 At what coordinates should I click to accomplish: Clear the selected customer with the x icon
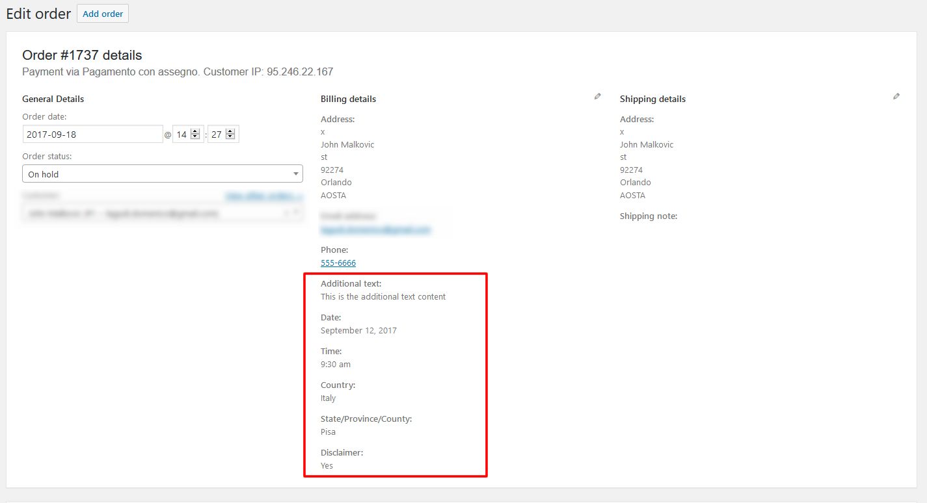pos(287,213)
